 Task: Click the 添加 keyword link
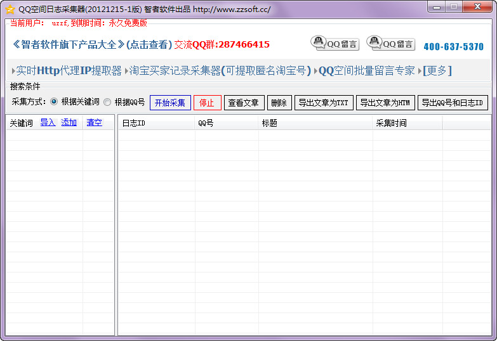coord(69,122)
